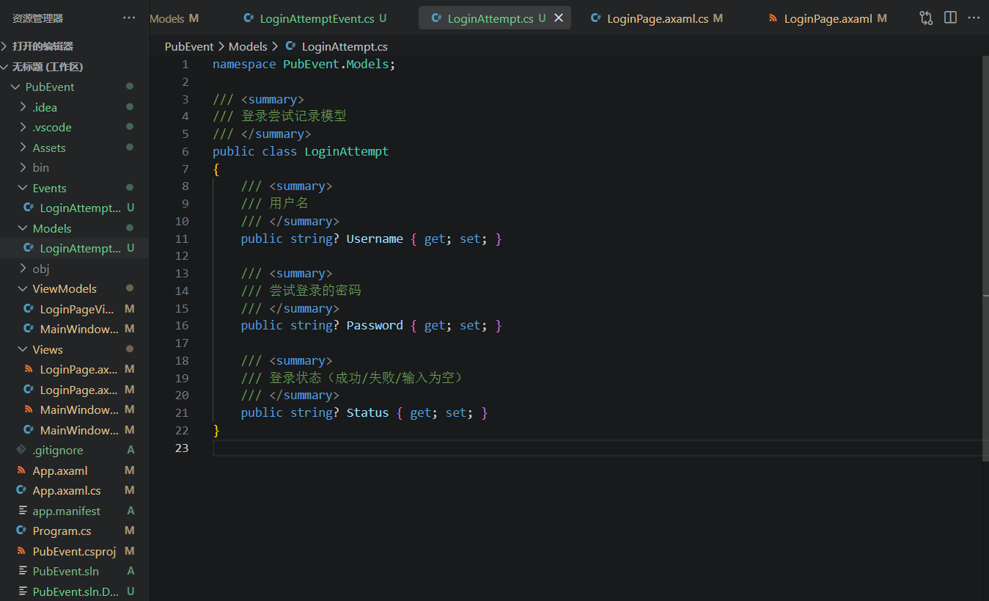Image resolution: width=989 pixels, height=601 pixels.
Task: Switch to LoginPage.axaml tab
Action: click(827, 18)
